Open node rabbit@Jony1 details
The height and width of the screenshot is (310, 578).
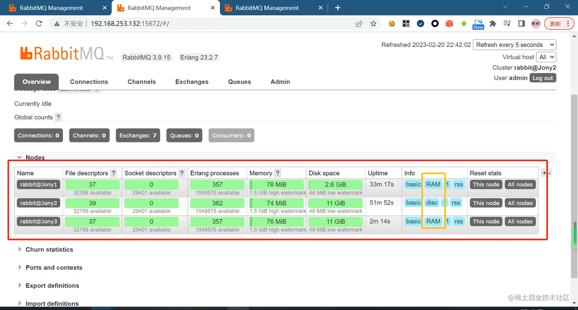tap(38, 184)
